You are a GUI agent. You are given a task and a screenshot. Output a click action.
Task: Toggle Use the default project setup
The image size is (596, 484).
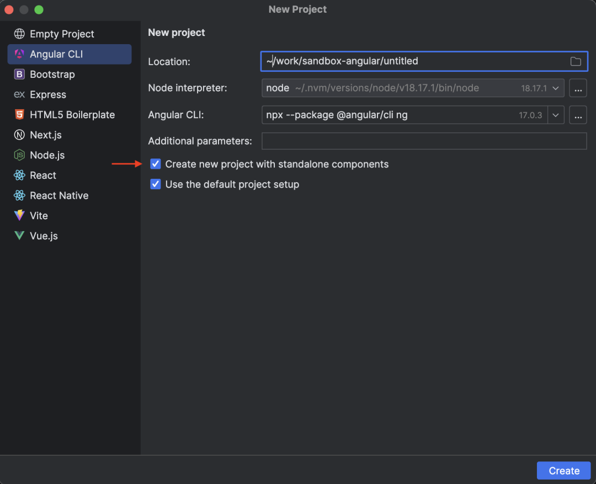coord(155,184)
